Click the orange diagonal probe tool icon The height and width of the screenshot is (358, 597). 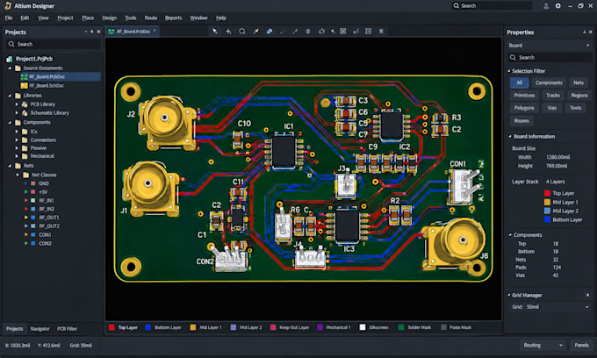tap(255, 32)
